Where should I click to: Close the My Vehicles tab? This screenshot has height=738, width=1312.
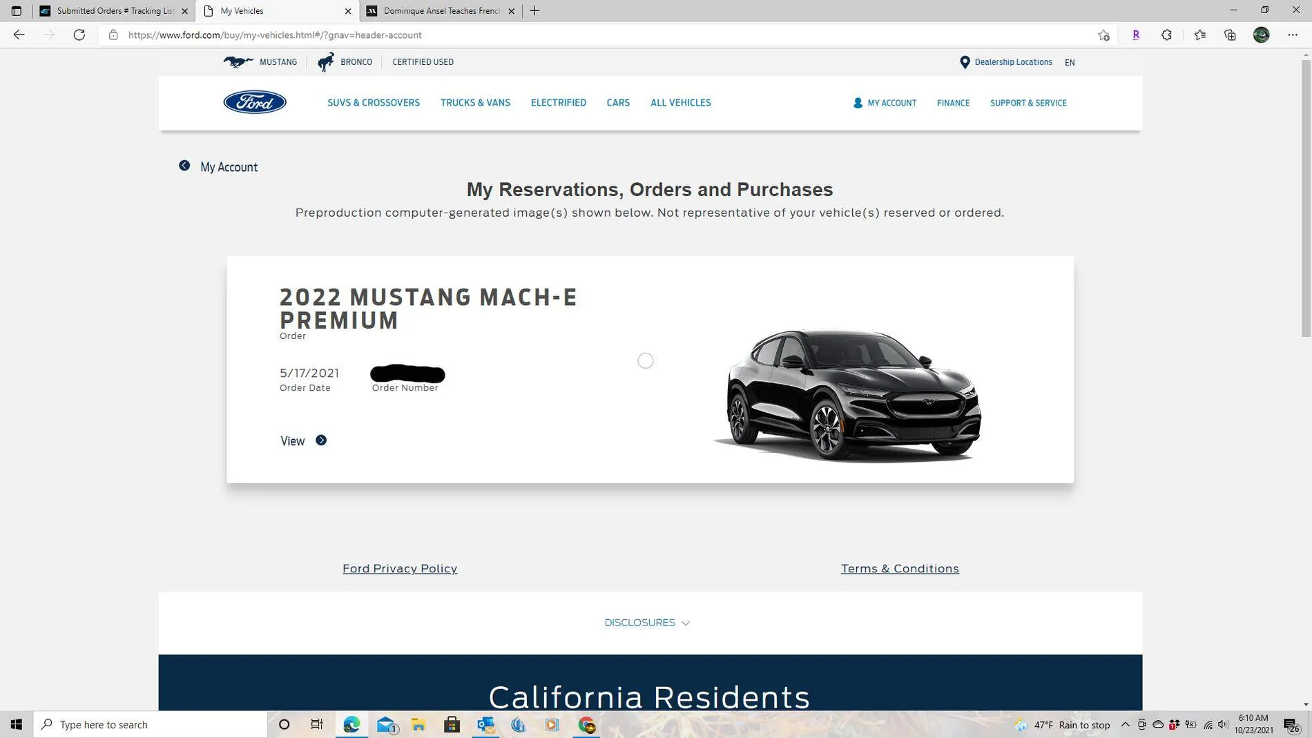pyautogui.click(x=348, y=11)
